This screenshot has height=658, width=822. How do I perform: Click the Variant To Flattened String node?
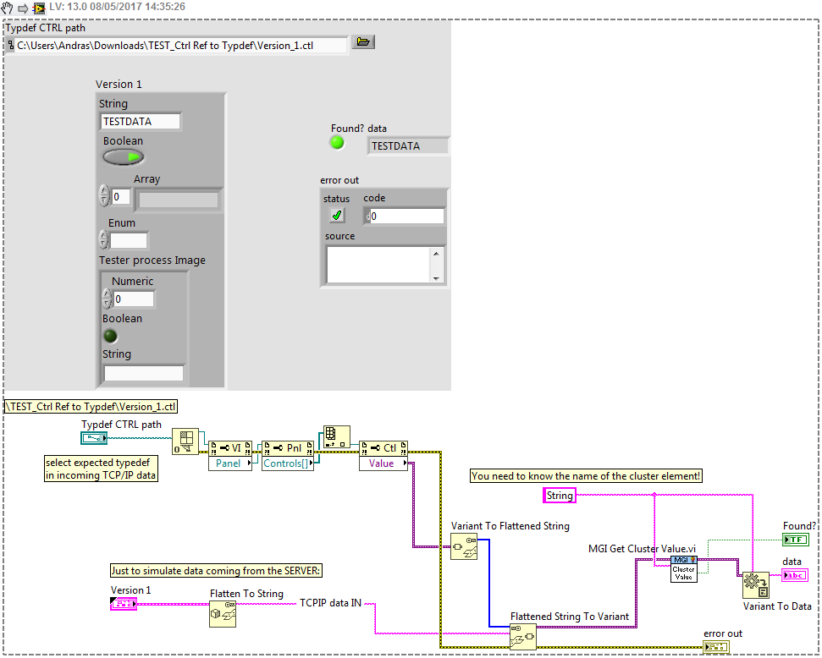pyautogui.click(x=464, y=547)
